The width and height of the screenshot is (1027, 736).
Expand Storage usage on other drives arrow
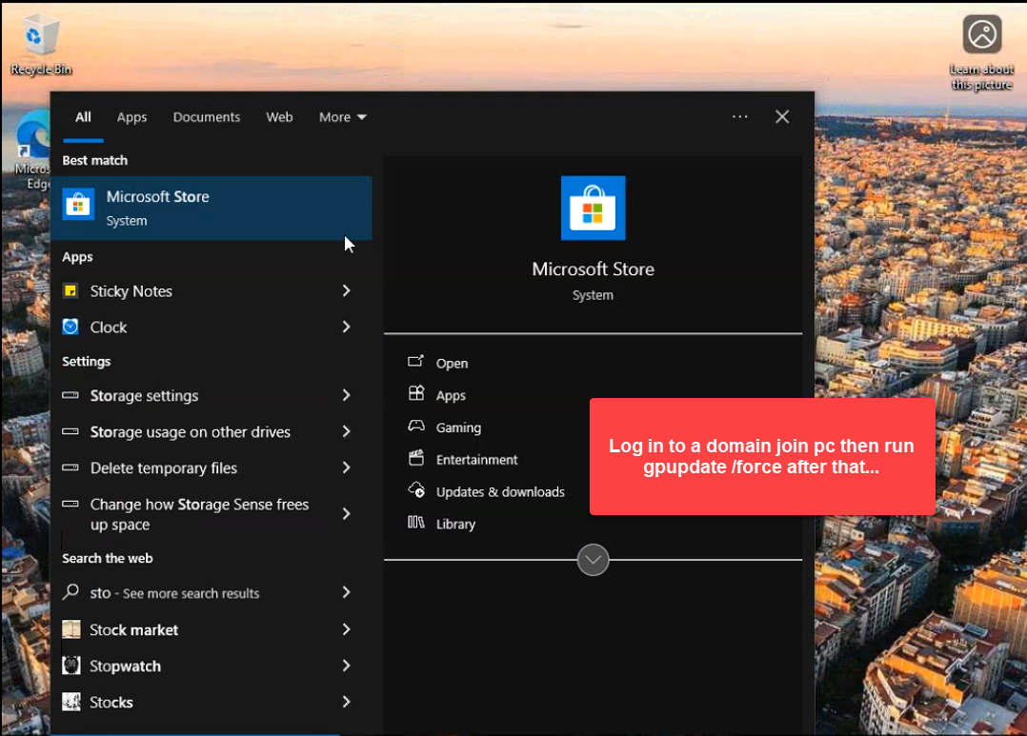point(347,431)
